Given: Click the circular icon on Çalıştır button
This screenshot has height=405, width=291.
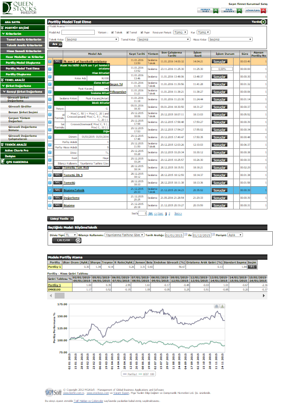Looking at the screenshot, I should tap(78, 241).
